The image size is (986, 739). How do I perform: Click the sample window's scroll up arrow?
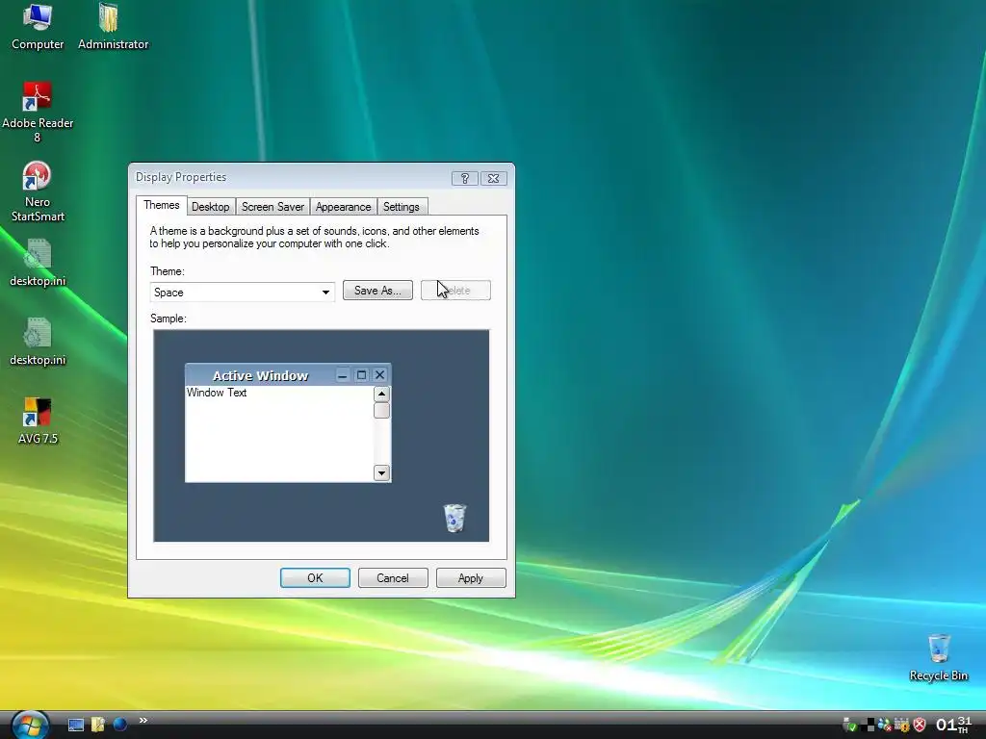pyautogui.click(x=381, y=394)
